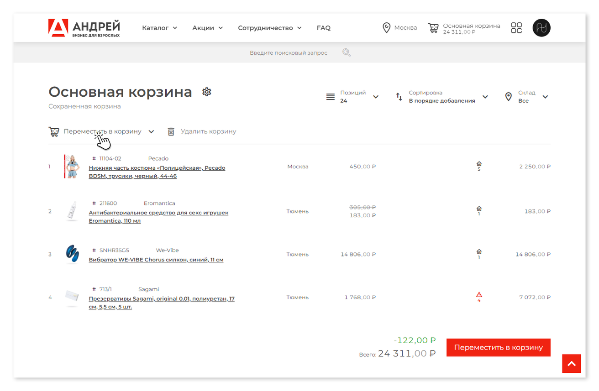Expand the Акции menu

point(208,28)
